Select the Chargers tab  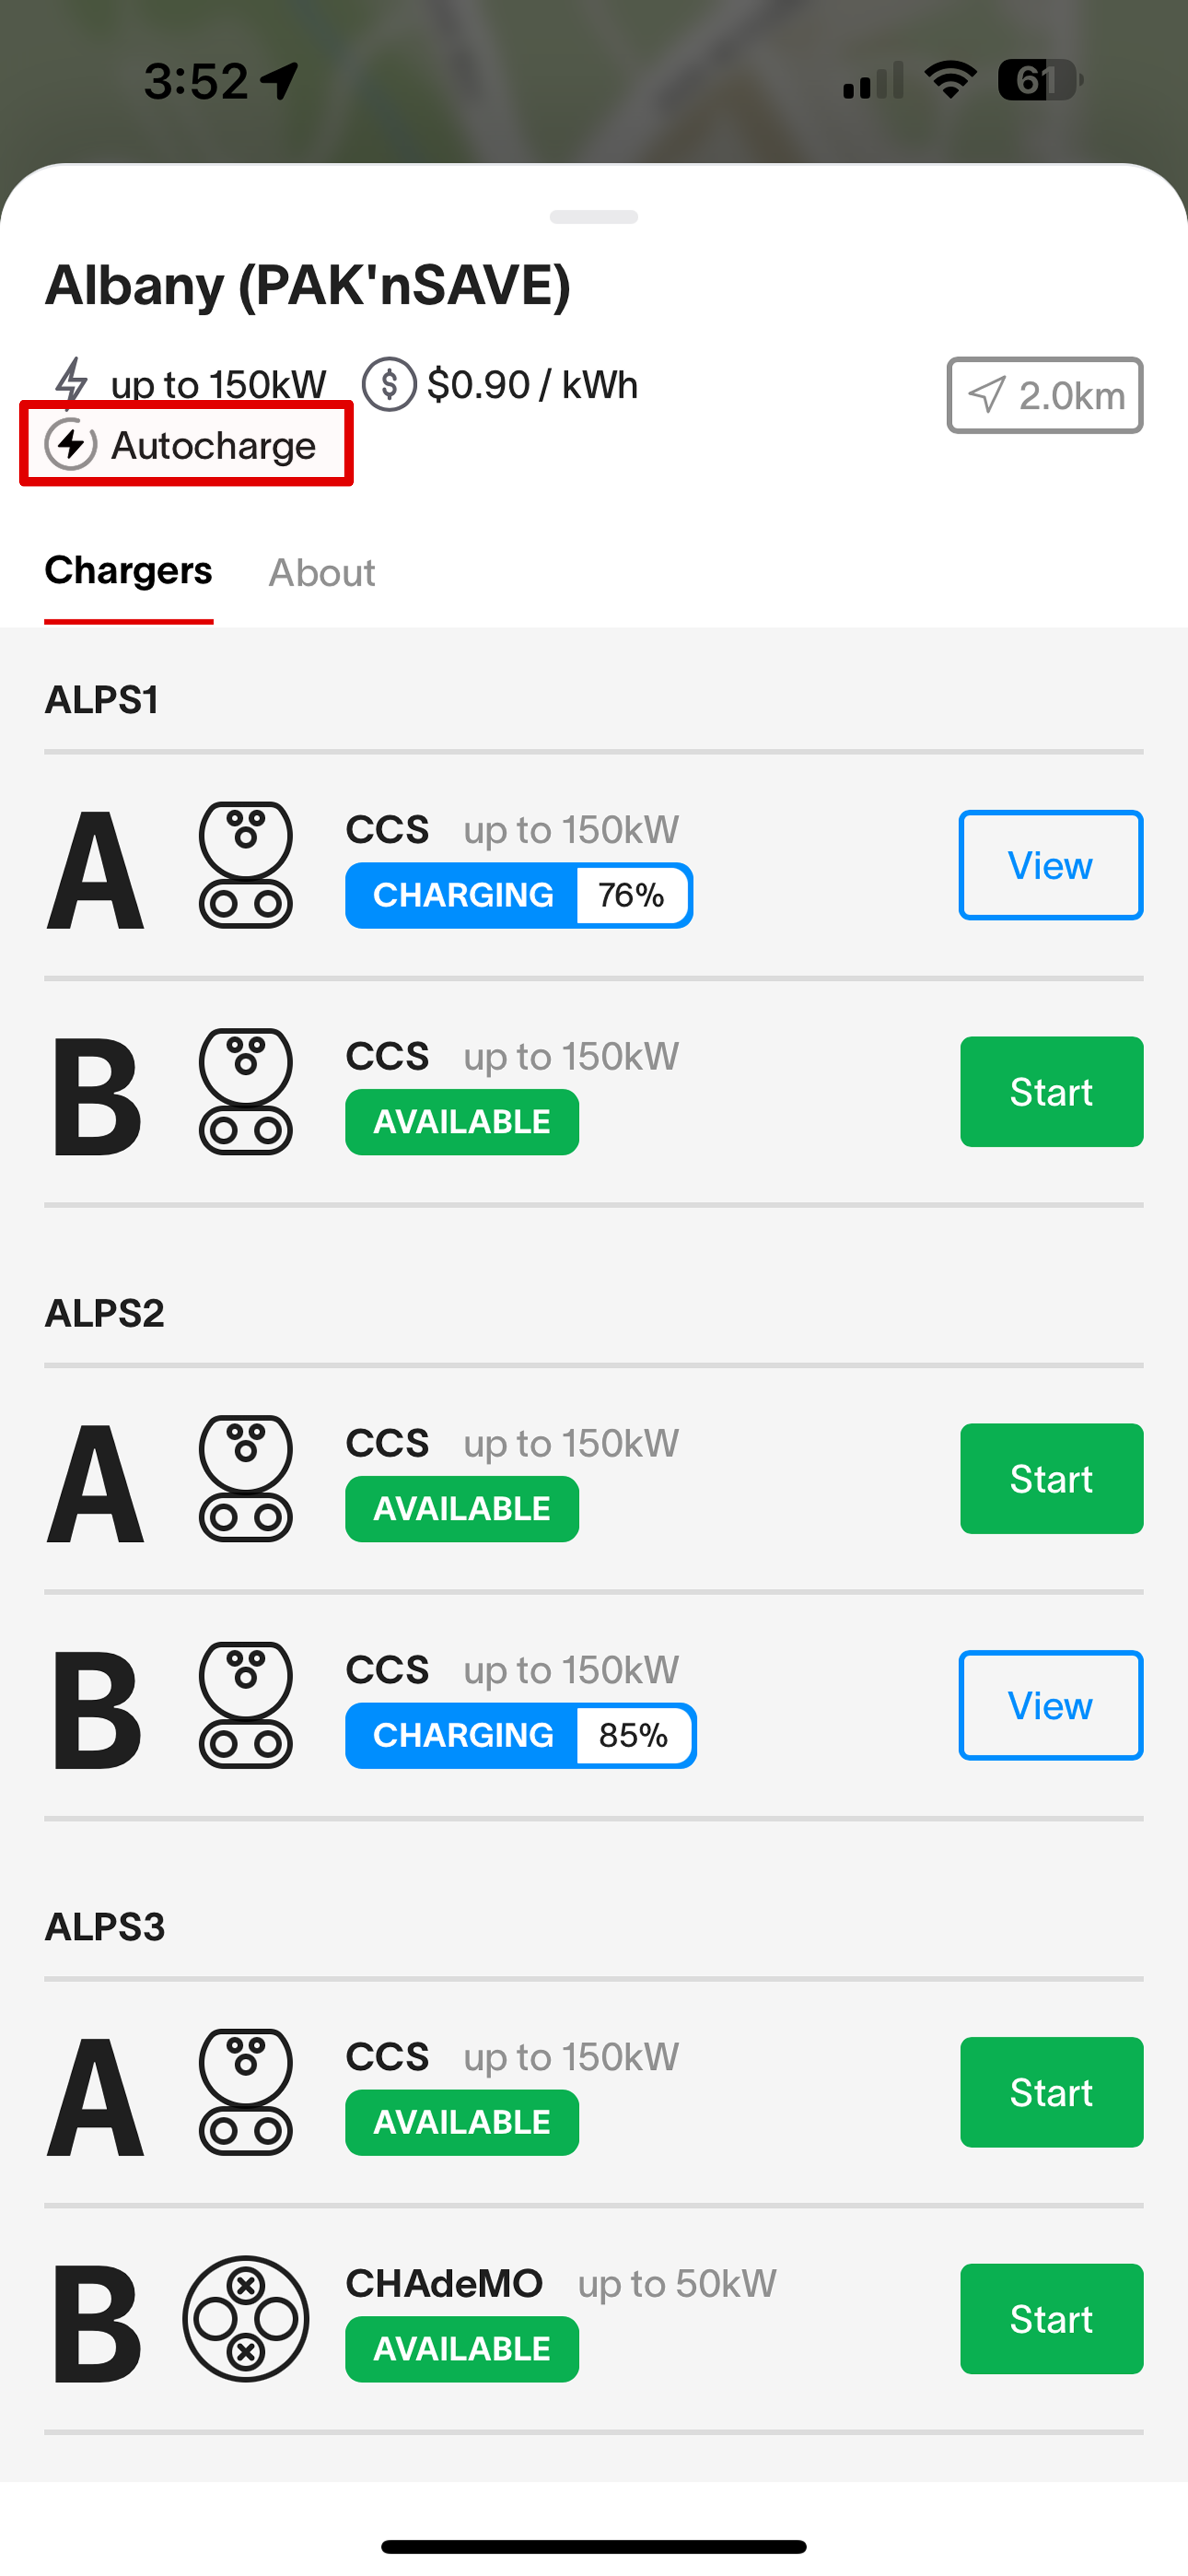coord(128,571)
